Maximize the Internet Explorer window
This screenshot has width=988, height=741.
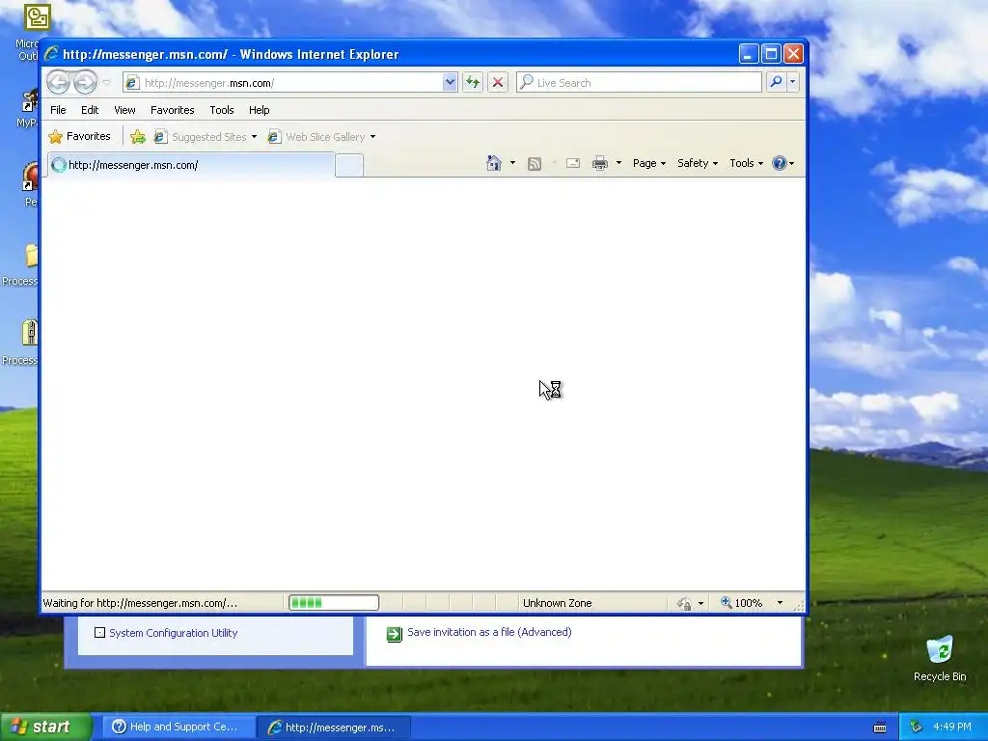[771, 54]
